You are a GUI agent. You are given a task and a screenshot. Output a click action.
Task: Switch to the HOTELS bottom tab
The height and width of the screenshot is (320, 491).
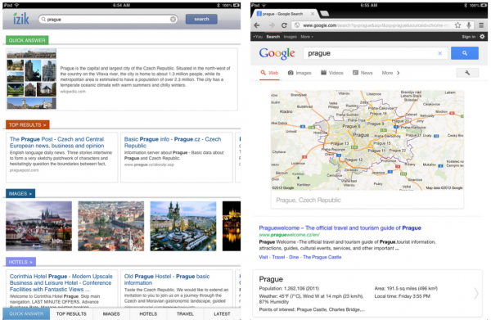point(148,313)
